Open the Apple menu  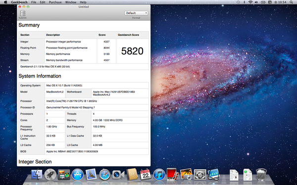[x=5, y=2]
